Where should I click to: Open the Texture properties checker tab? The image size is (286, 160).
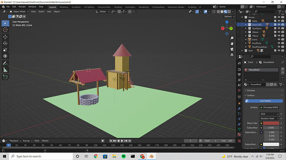tap(239, 141)
